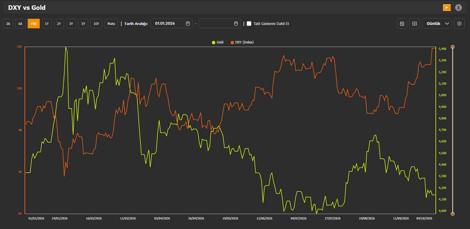The width and height of the screenshot is (470, 229).
Task: Click the Tarih Aralığı label
Action: [136, 24]
